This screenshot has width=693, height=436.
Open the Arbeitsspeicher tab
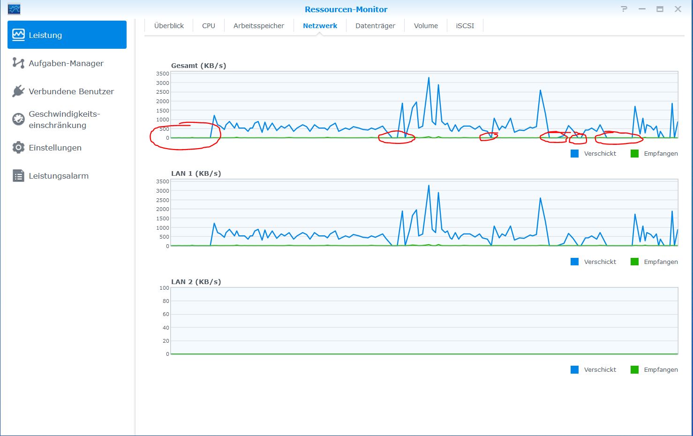(259, 26)
